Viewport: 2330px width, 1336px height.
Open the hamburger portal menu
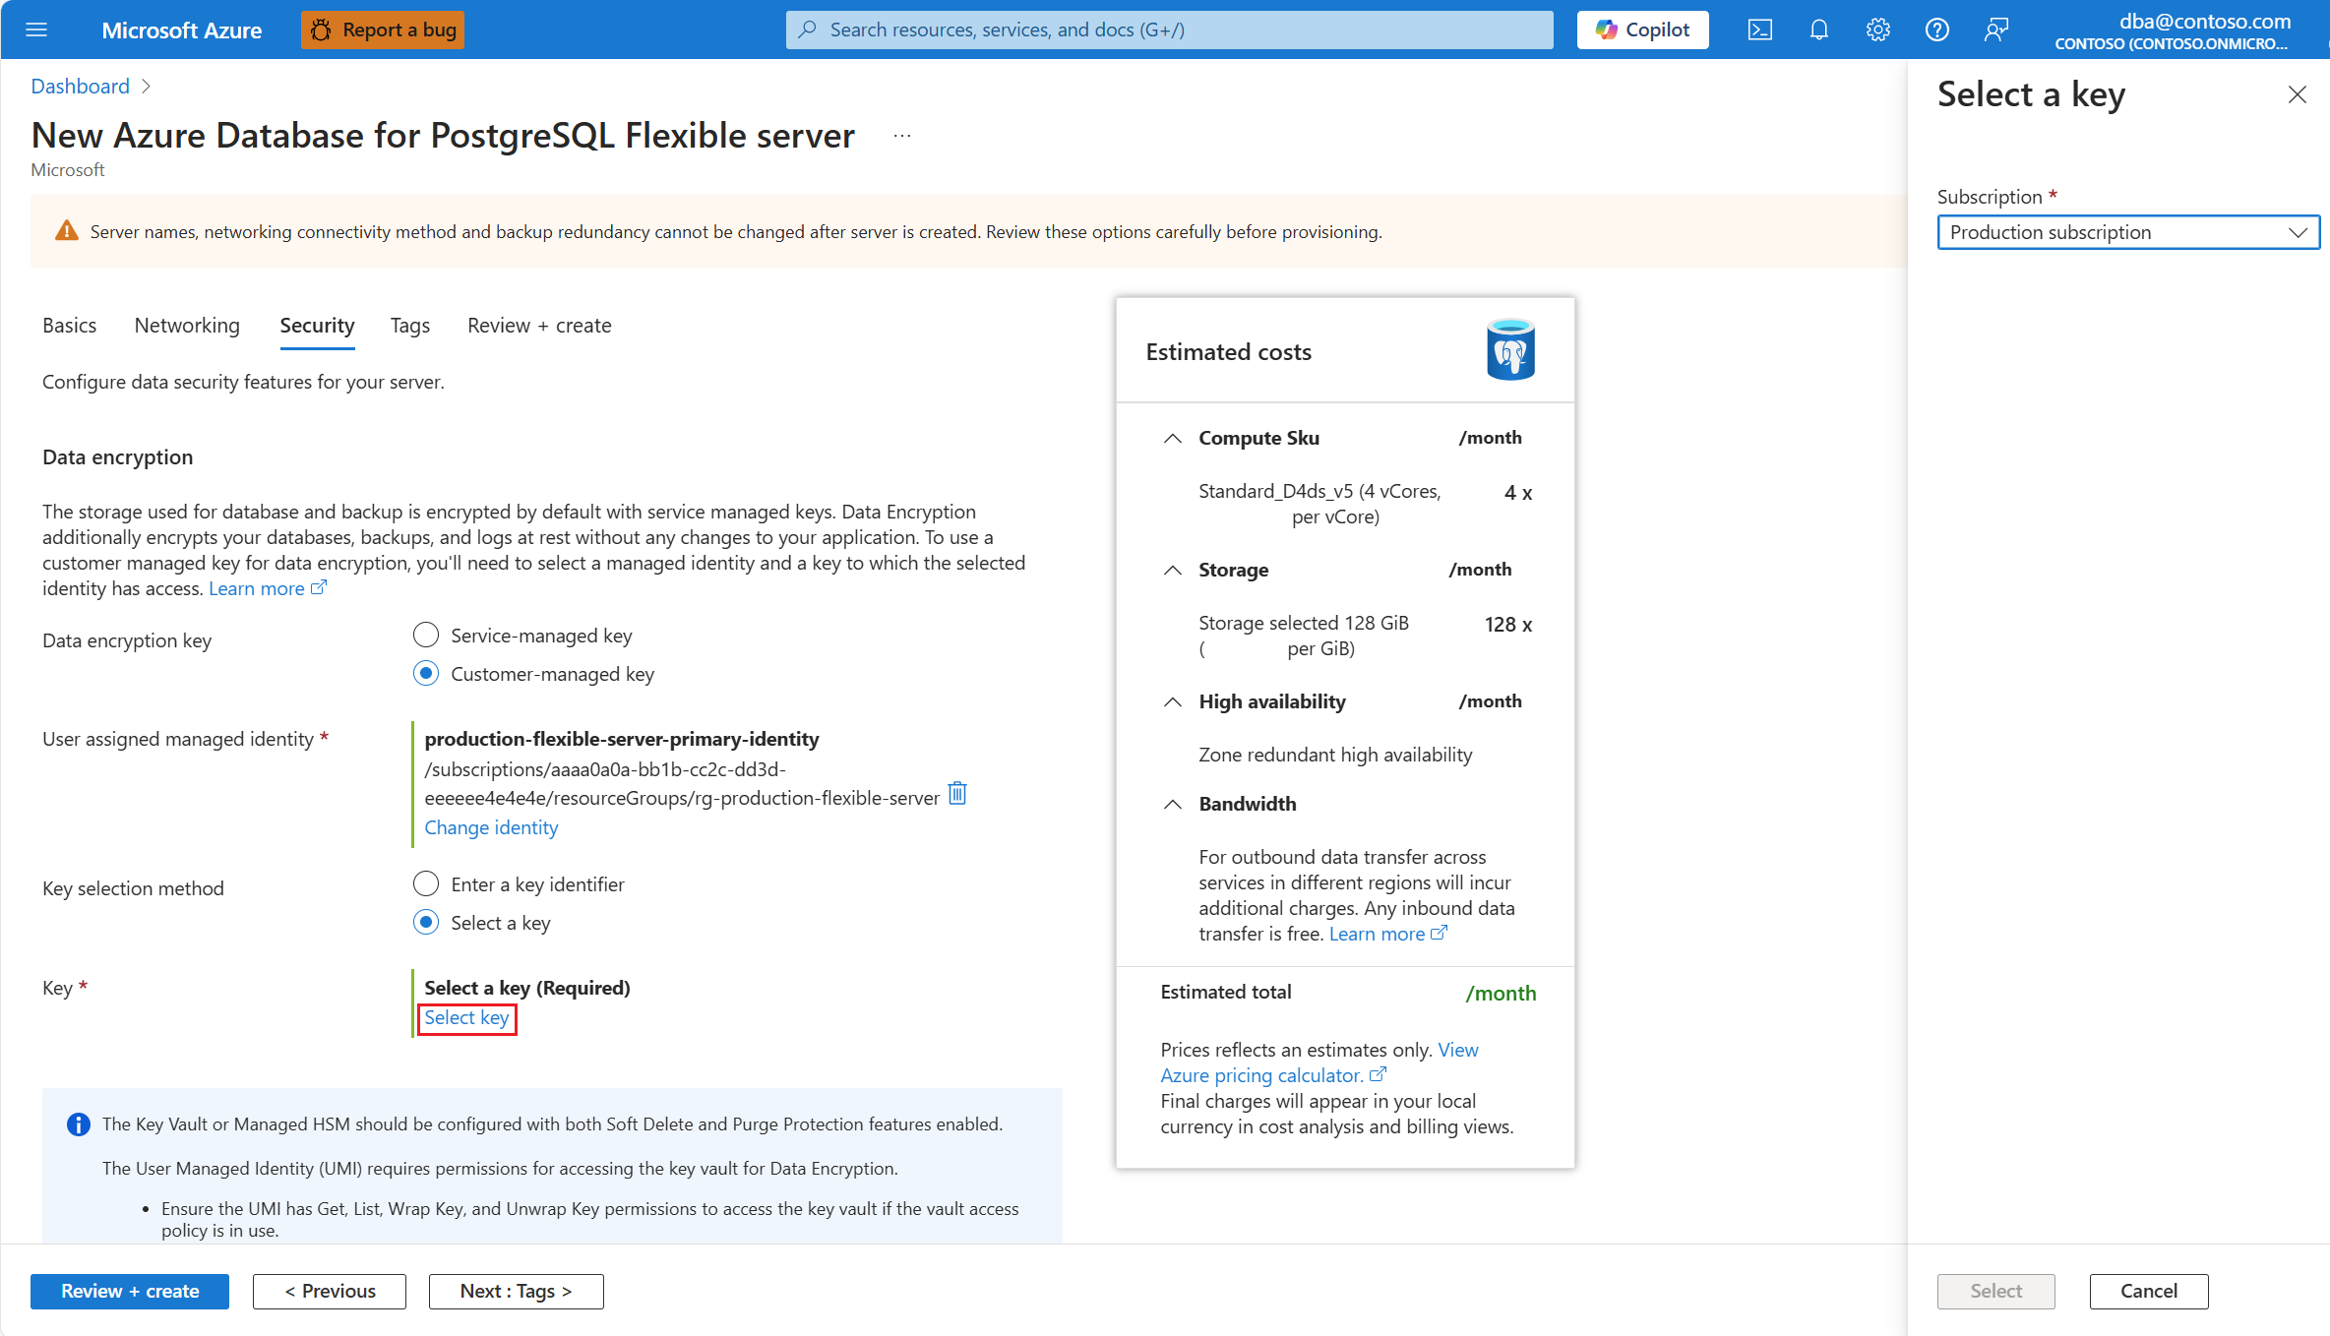pyautogui.click(x=36, y=30)
